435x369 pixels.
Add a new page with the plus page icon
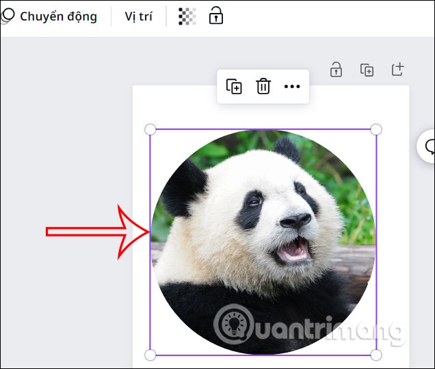click(397, 69)
